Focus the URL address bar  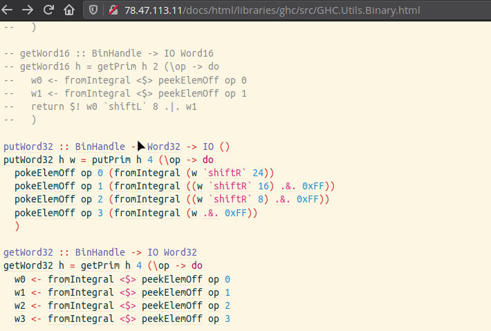click(x=277, y=10)
